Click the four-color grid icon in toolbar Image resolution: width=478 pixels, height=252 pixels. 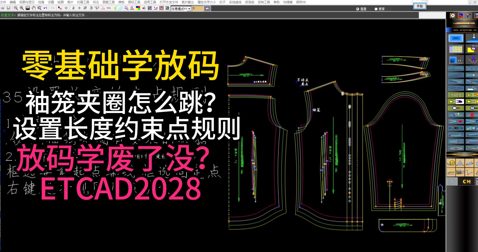[x=138, y=8]
